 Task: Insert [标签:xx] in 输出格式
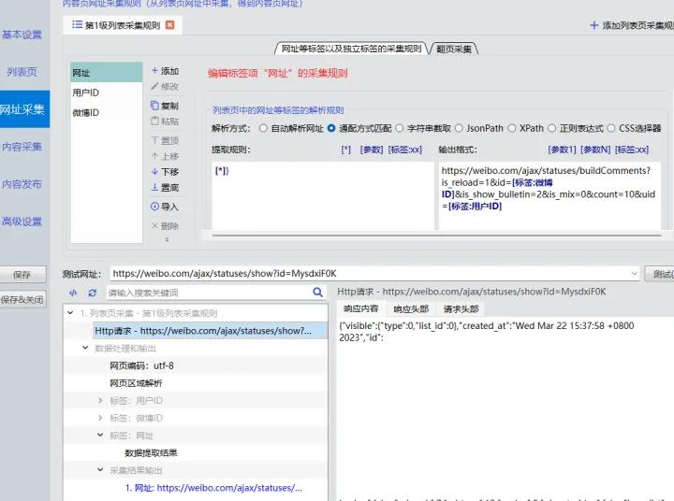[x=632, y=150]
